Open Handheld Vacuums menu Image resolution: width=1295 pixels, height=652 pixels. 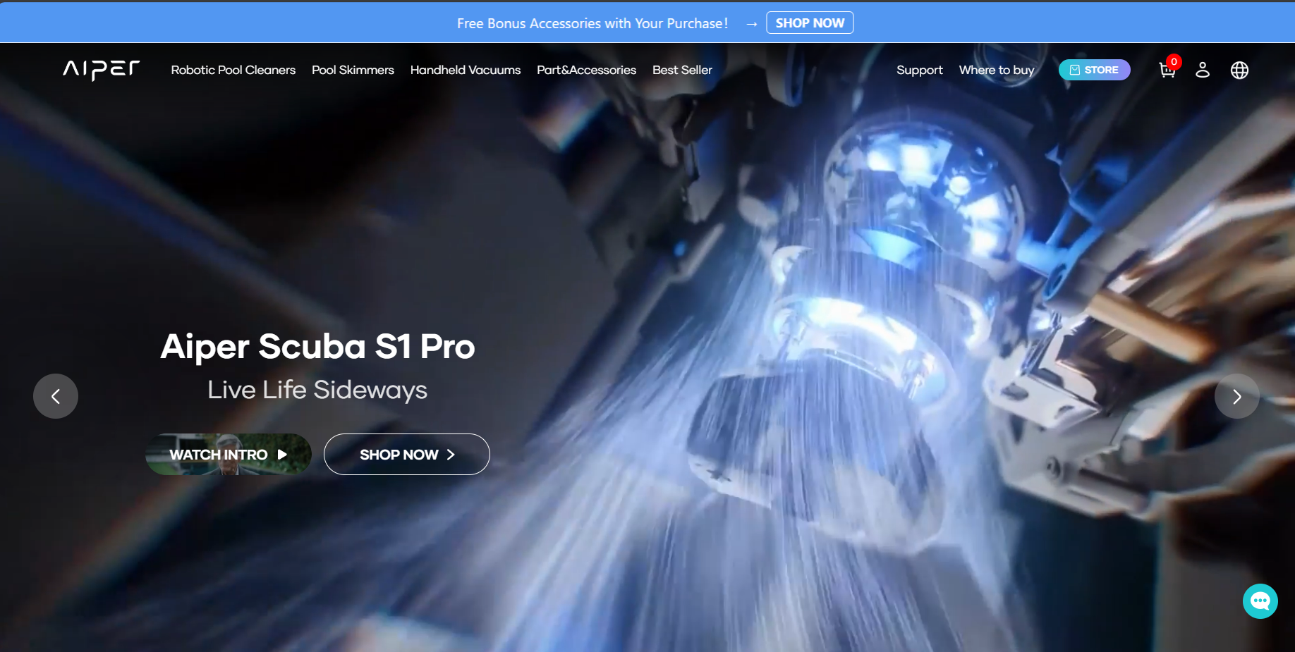pos(466,70)
